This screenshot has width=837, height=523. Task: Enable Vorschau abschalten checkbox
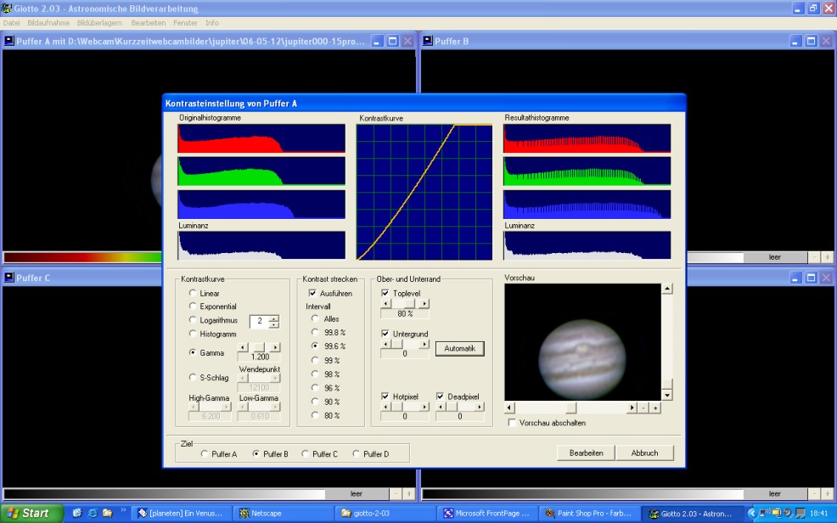coord(512,423)
